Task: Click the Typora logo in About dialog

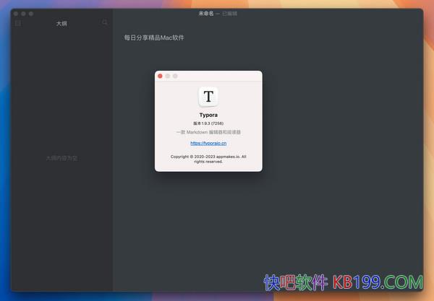Action: (x=208, y=97)
